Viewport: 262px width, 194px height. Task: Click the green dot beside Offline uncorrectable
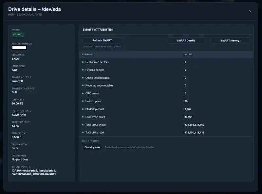[83, 78]
